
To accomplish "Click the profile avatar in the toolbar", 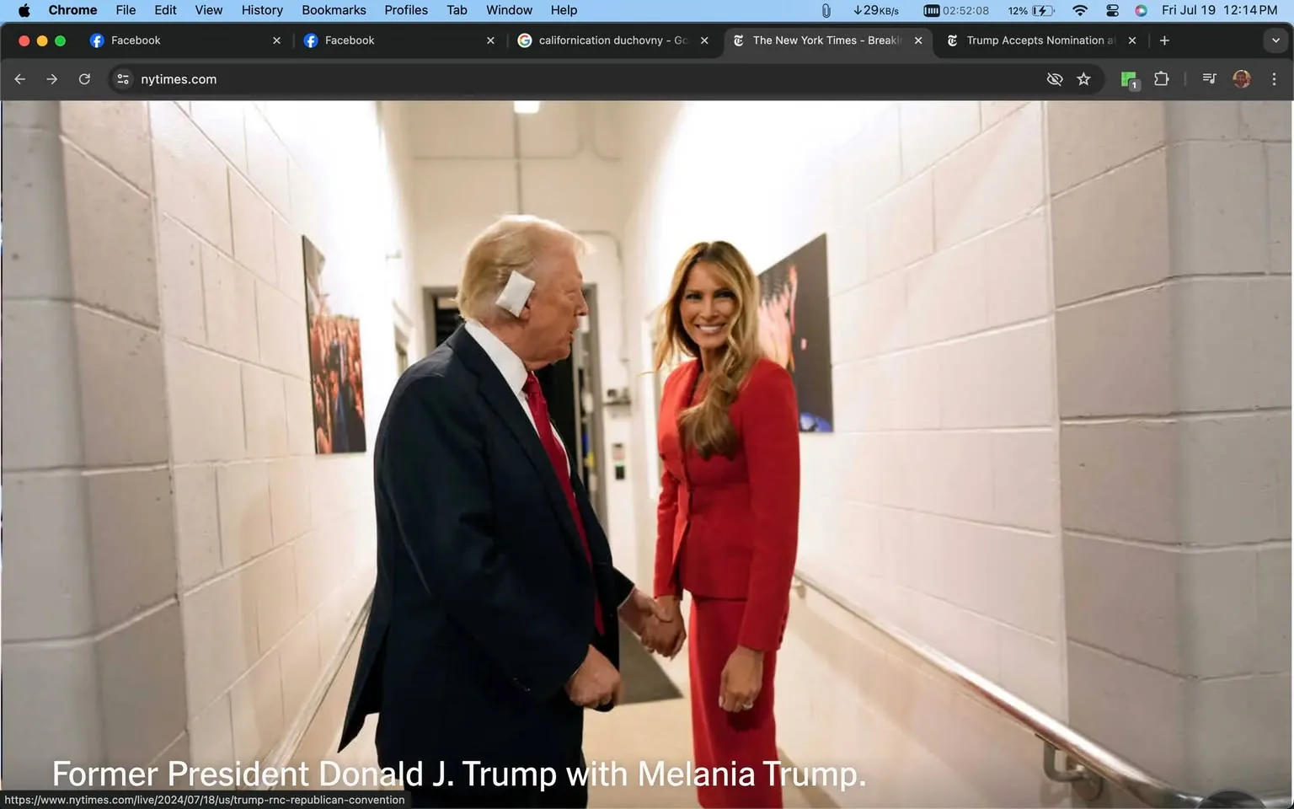I will [1242, 78].
